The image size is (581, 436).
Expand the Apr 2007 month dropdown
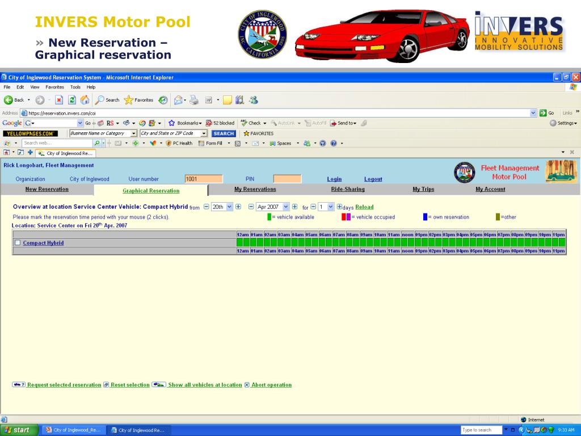click(x=286, y=207)
